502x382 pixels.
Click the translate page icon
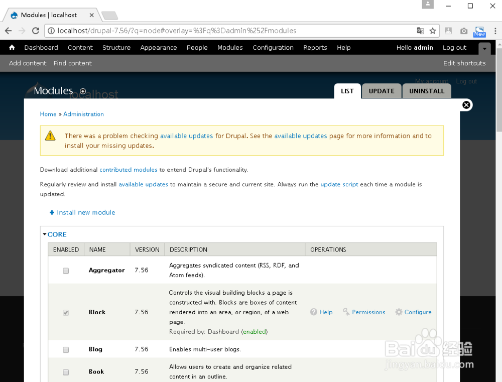[420, 31]
